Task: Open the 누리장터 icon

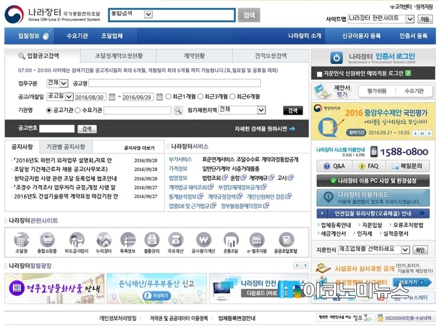Action: [104, 240]
